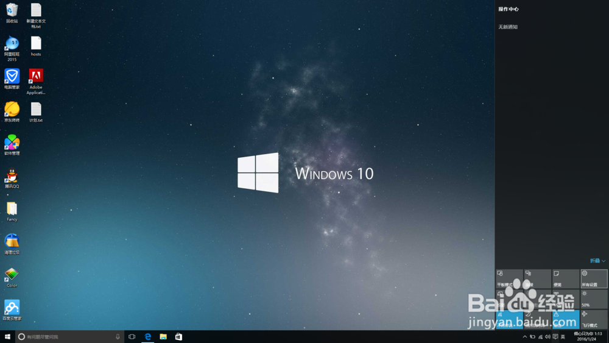
Task: Click the Cortana microphone icon
Action: tap(118, 337)
